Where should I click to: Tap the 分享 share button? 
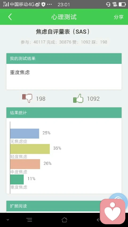click(119, 17)
